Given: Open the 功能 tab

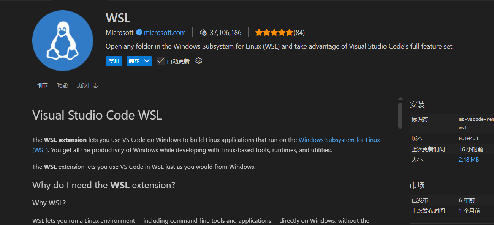Looking at the screenshot, I should pos(62,85).
